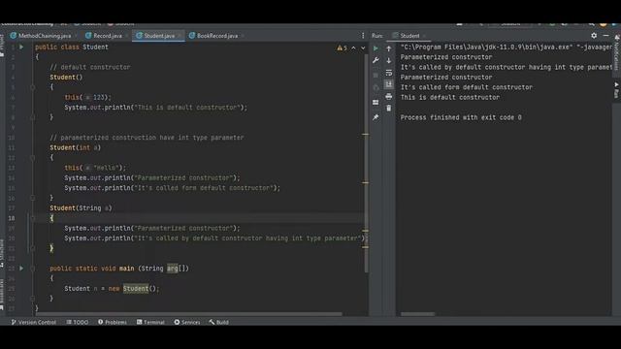The height and width of the screenshot is (349, 621).
Task: Click line number 18 in gutter
Action: pos(11,218)
